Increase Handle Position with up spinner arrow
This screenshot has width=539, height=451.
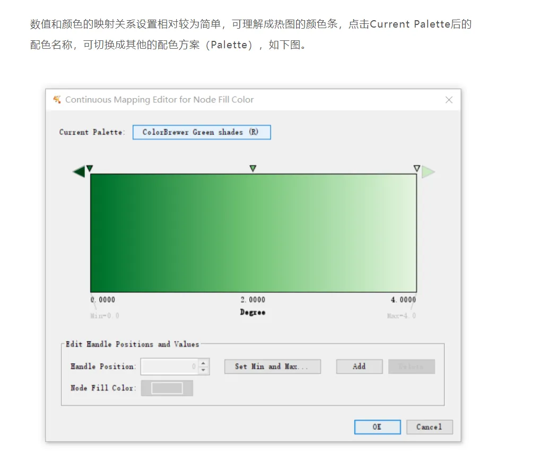pyautogui.click(x=204, y=363)
